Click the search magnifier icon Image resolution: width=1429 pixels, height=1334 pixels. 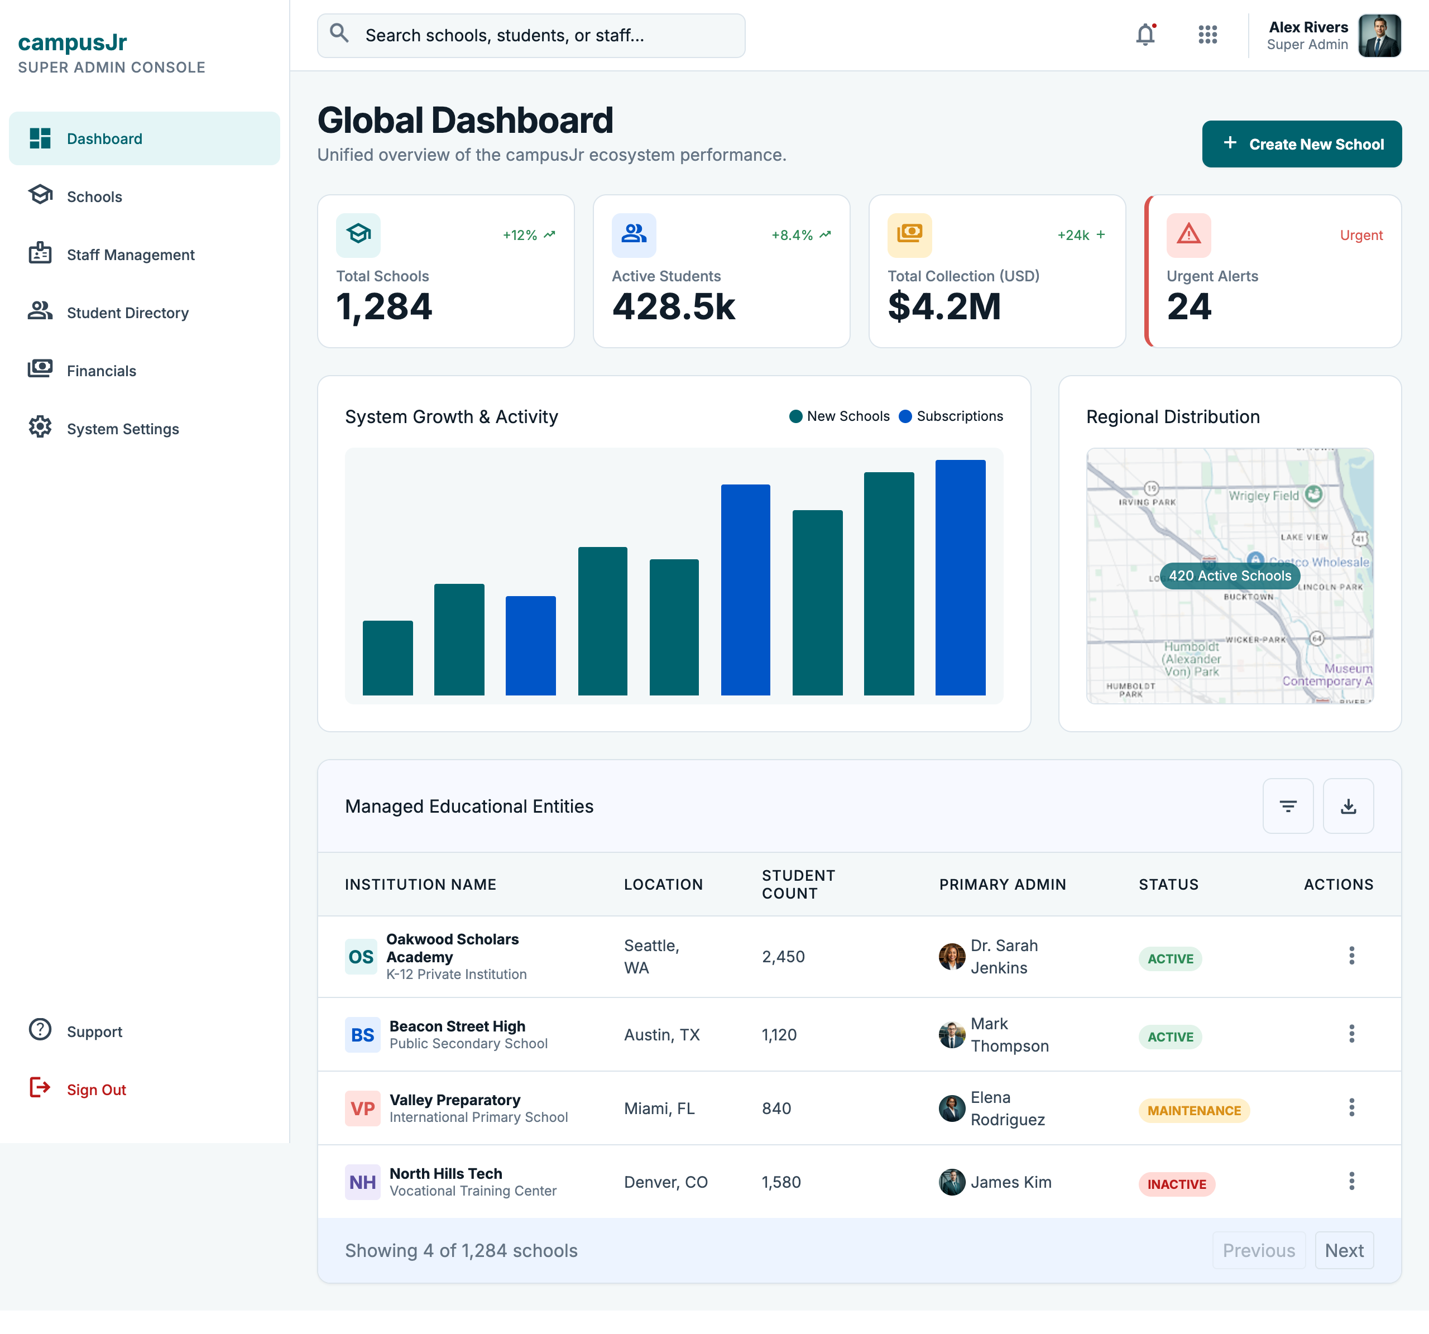(x=339, y=33)
